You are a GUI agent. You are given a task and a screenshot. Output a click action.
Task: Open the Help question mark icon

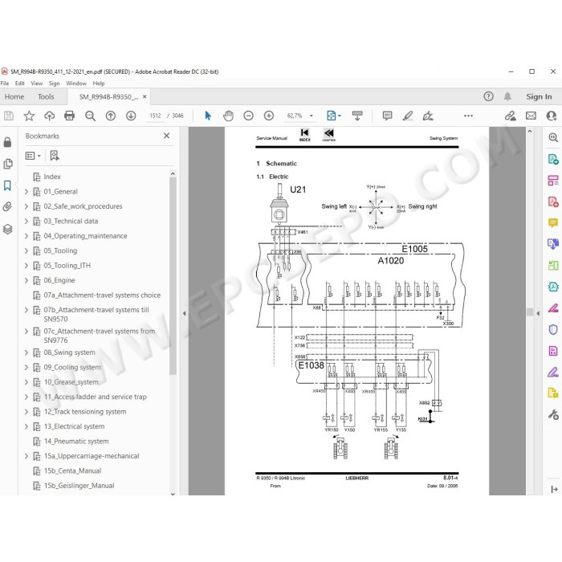coord(488,96)
